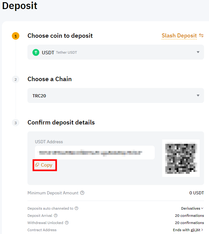Click the step 3 circle indicator
209x234 pixels.
click(16, 123)
